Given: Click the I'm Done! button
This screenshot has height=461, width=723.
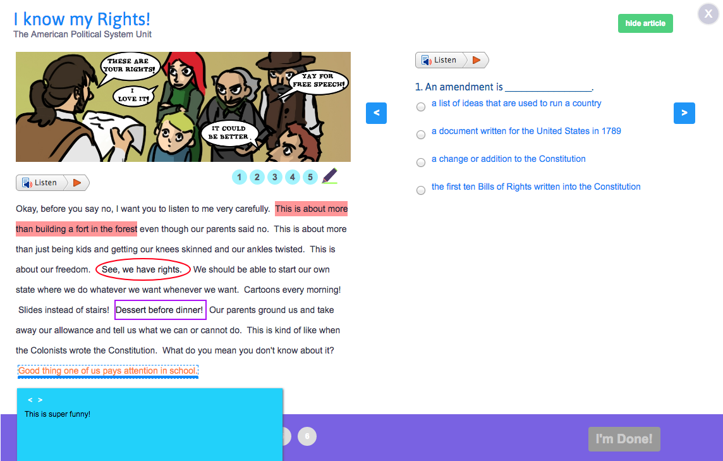Looking at the screenshot, I should pos(624,439).
